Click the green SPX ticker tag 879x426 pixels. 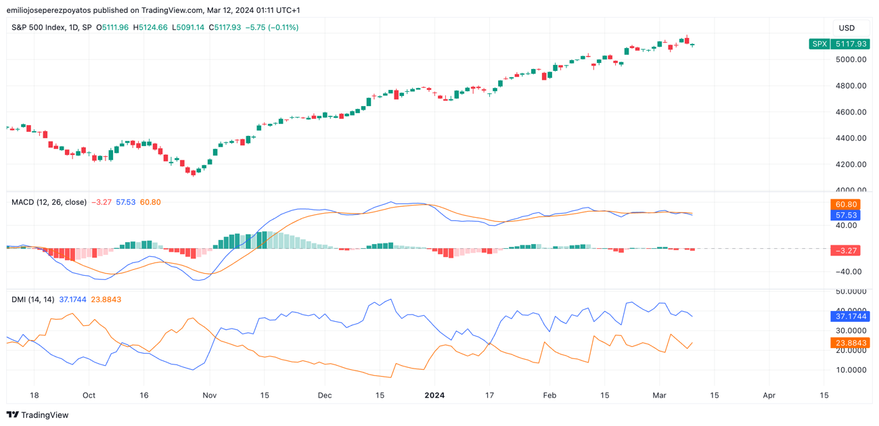click(x=819, y=44)
